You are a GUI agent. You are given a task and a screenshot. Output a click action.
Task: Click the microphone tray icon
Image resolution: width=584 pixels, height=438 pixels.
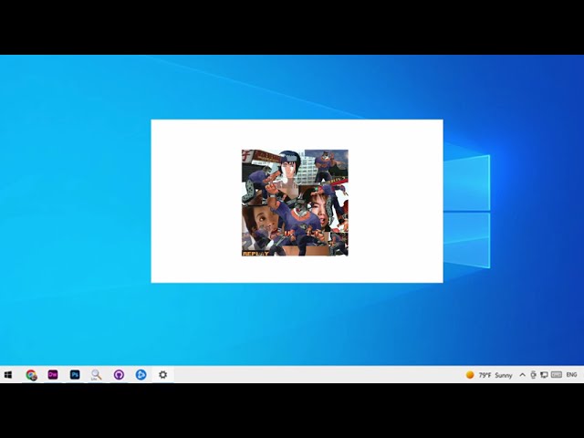[533, 375]
